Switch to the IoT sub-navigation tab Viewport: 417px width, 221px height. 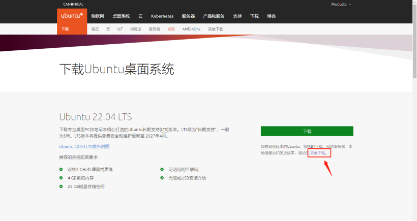120,29
